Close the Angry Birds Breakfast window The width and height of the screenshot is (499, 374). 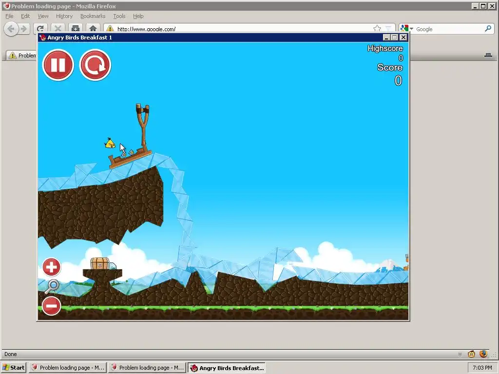point(403,37)
